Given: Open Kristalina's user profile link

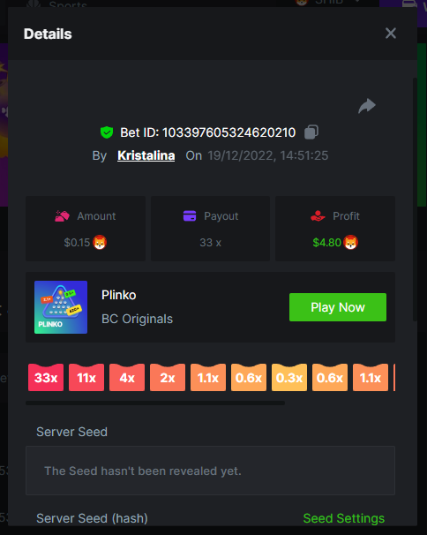Looking at the screenshot, I should [146, 155].
